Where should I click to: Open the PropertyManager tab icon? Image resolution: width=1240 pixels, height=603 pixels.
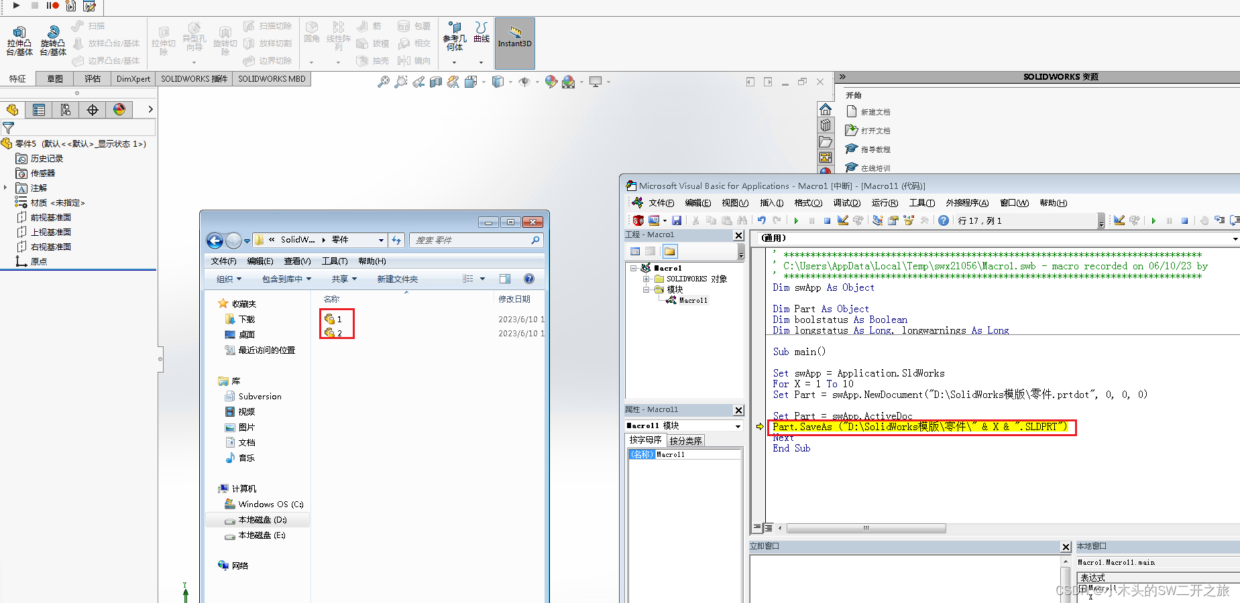(39, 110)
